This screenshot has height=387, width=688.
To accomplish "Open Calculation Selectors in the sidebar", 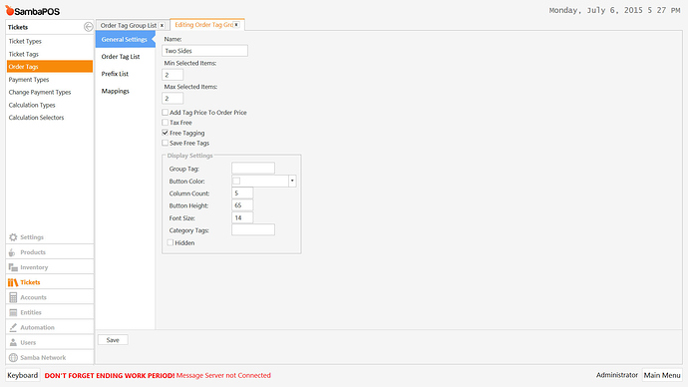I will tap(37, 118).
